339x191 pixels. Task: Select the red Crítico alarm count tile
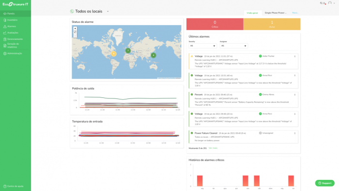(215, 24)
